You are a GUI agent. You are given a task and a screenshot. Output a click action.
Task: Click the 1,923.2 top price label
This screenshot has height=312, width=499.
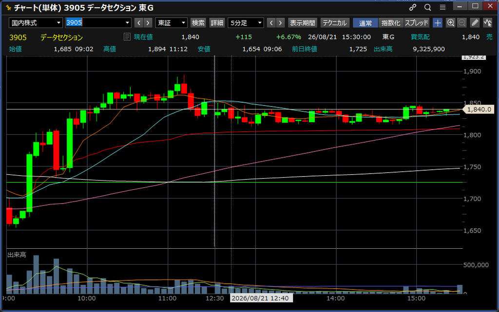474,57
